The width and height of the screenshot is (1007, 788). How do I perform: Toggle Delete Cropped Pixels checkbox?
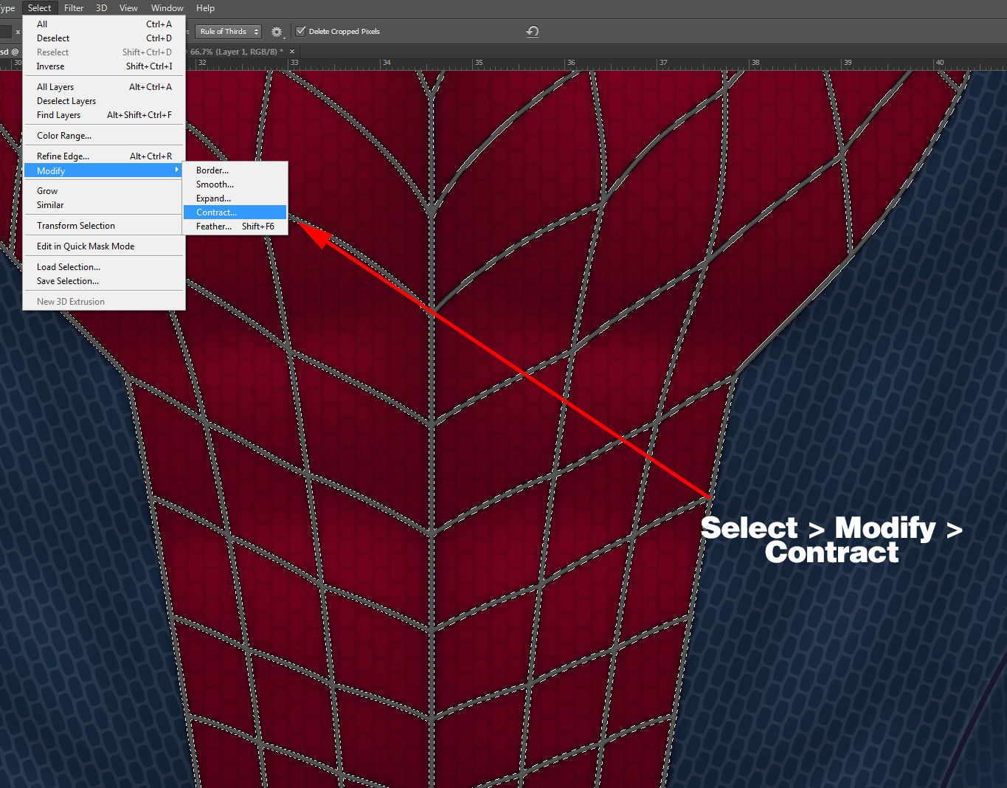301,31
